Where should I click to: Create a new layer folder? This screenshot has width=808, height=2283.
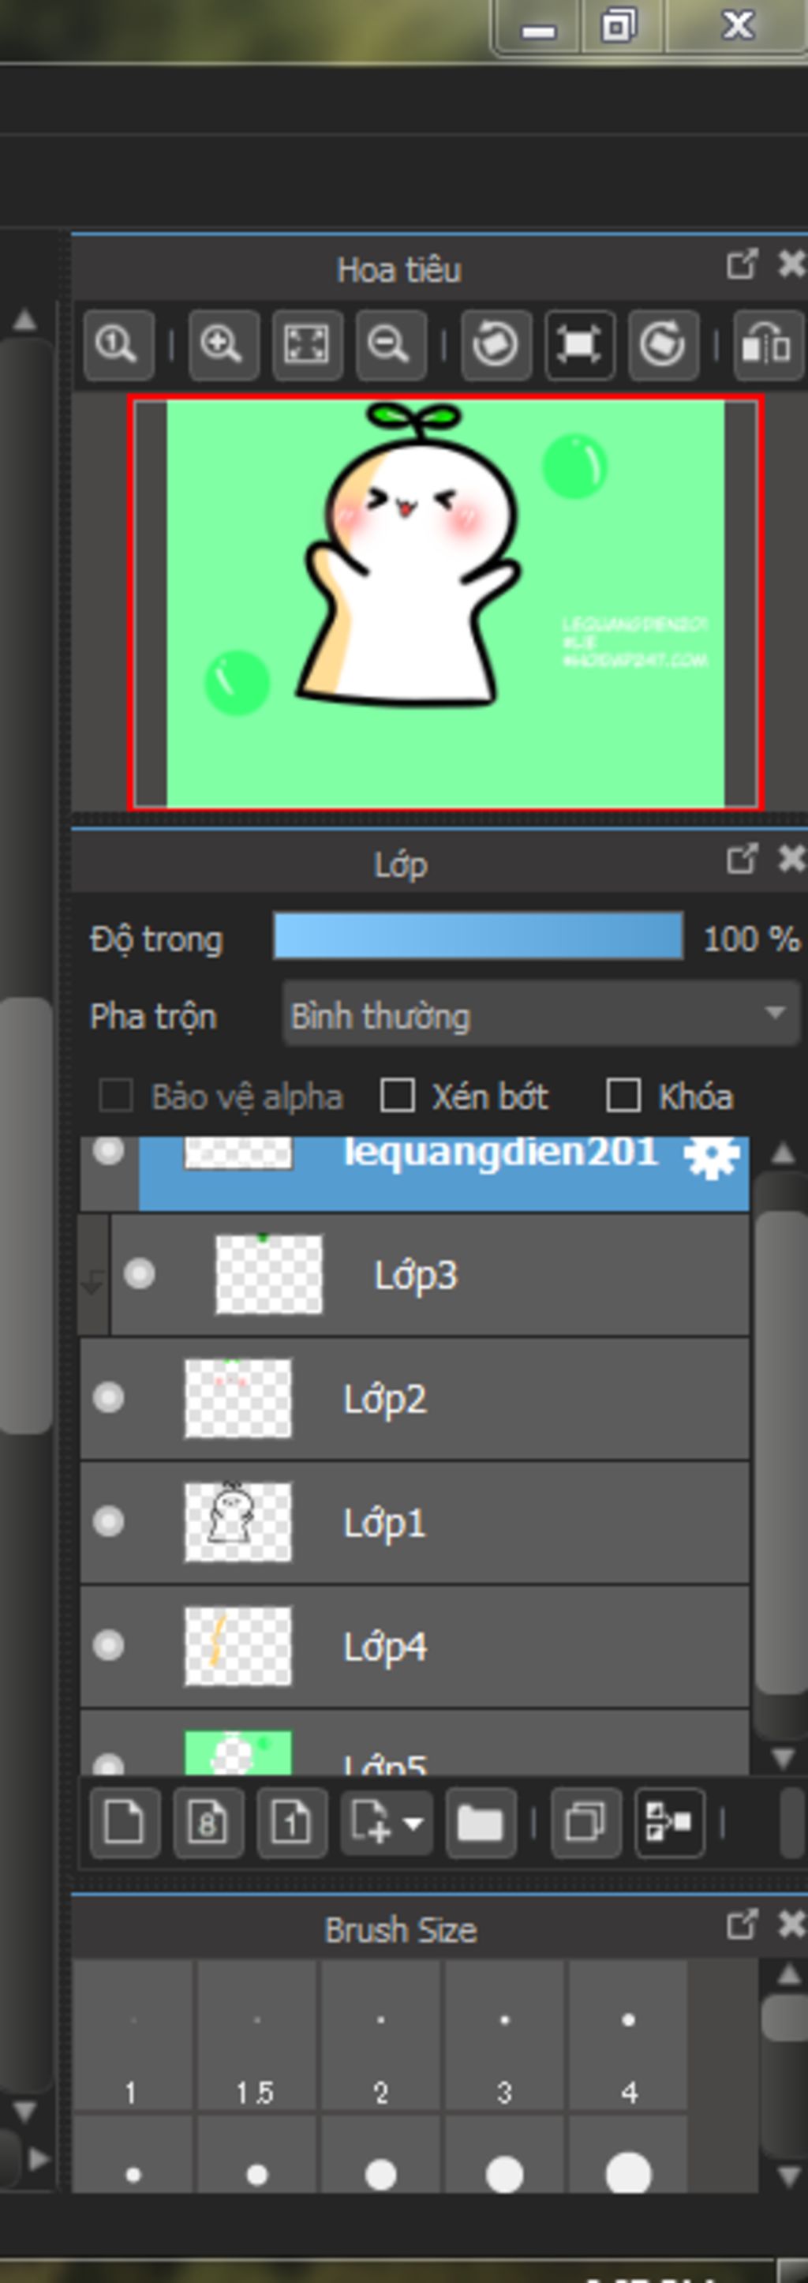point(481,1824)
